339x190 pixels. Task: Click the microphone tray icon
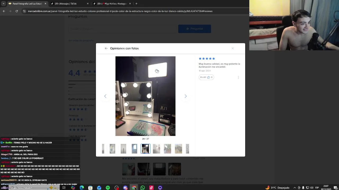point(303,188)
